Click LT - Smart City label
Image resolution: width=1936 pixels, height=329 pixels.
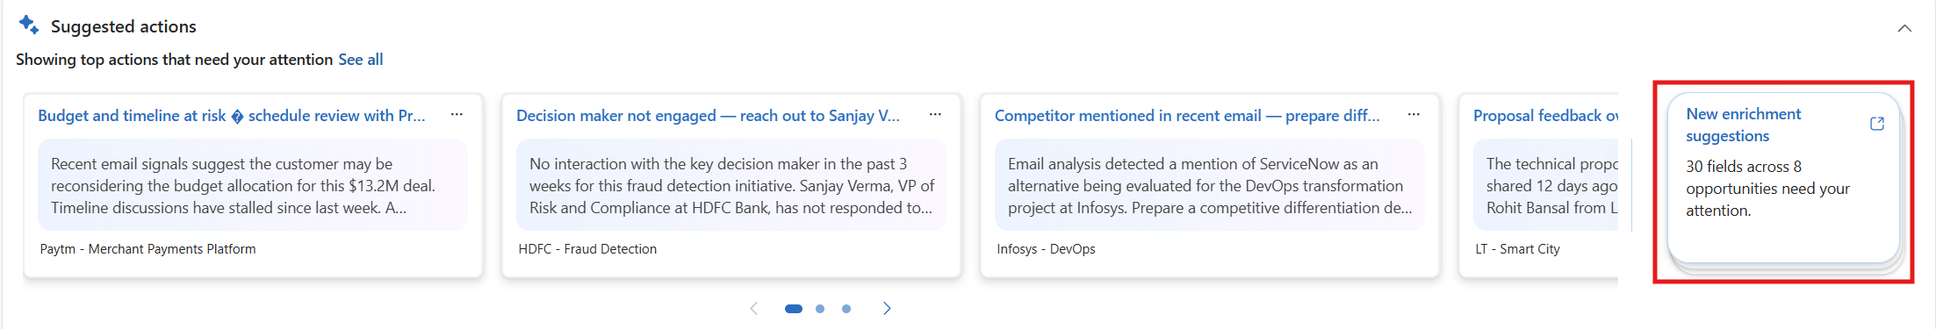coord(1517,249)
